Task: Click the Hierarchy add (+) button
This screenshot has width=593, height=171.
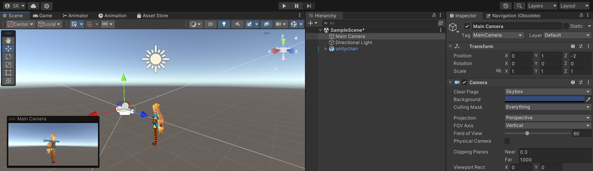Action: [x=312, y=23]
